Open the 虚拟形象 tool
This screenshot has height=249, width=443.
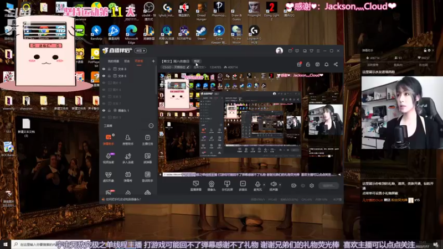coord(109,177)
